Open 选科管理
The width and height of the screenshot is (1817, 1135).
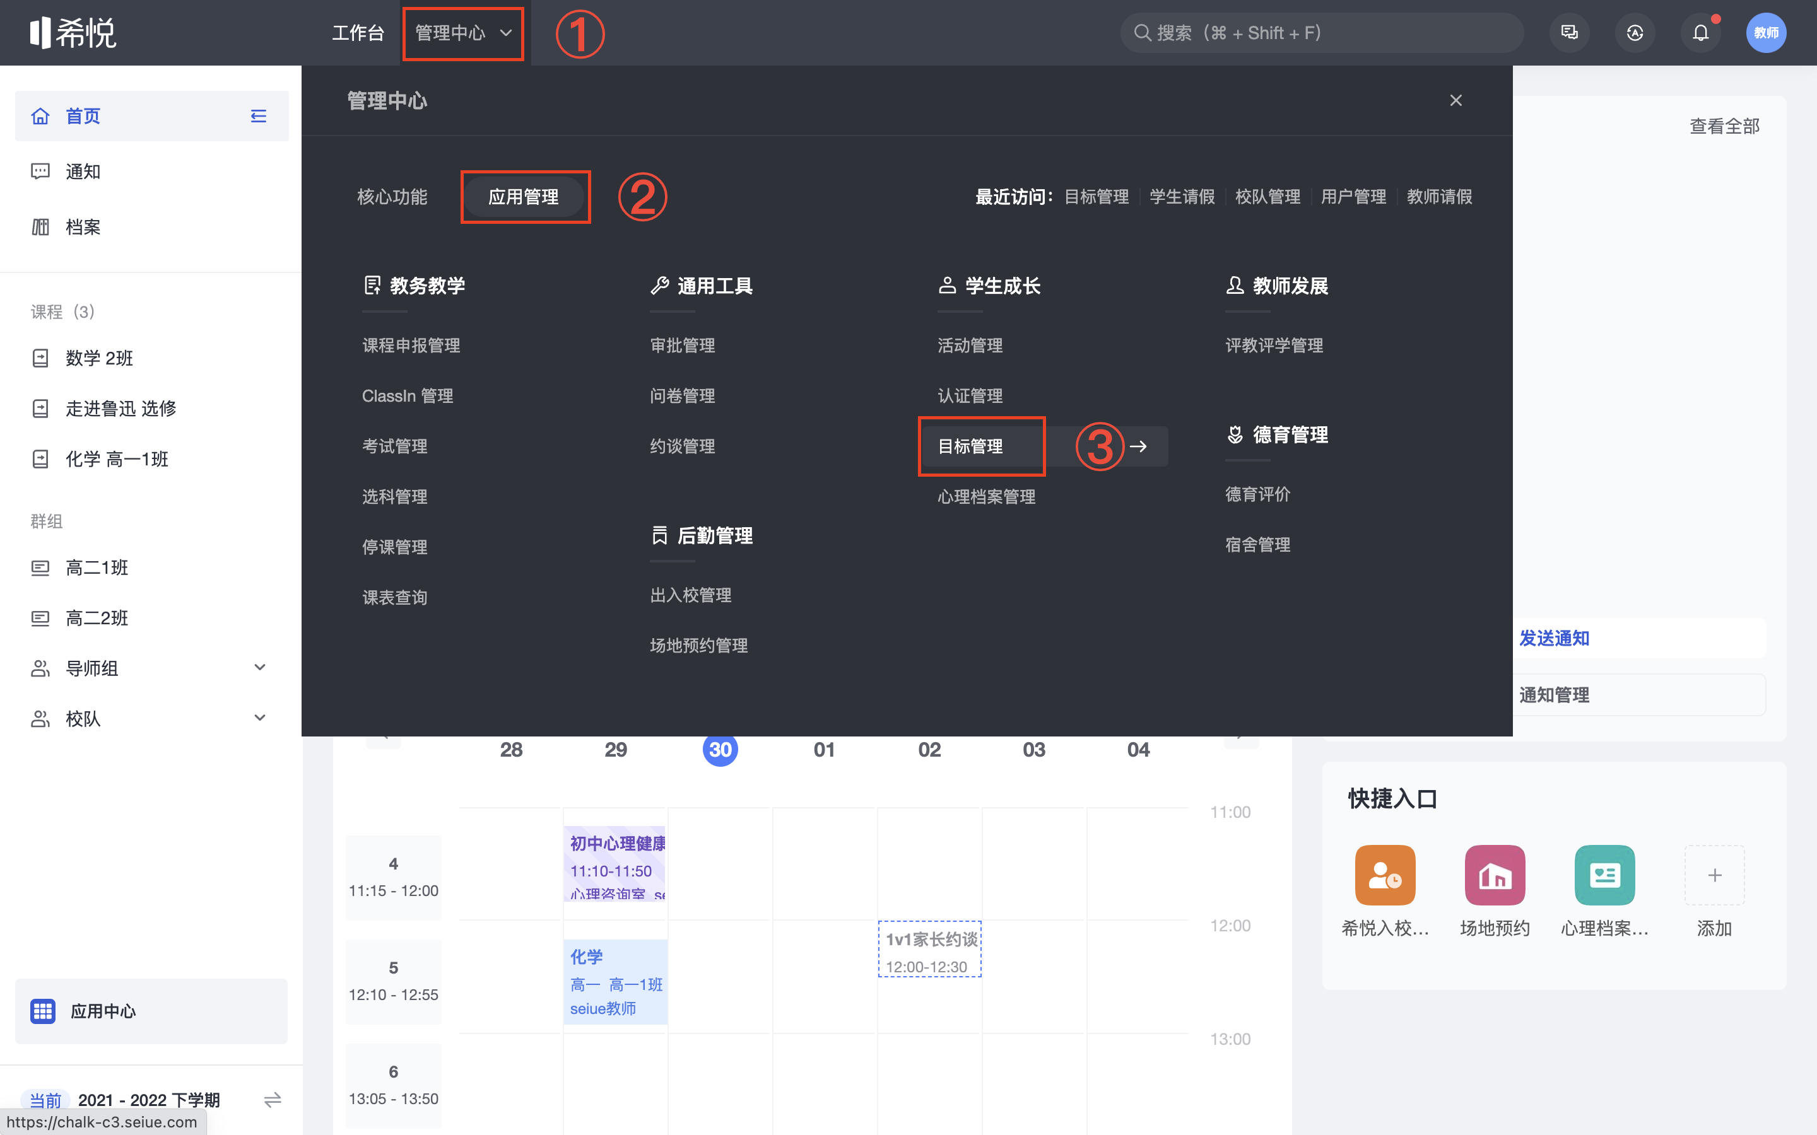tap(394, 496)
